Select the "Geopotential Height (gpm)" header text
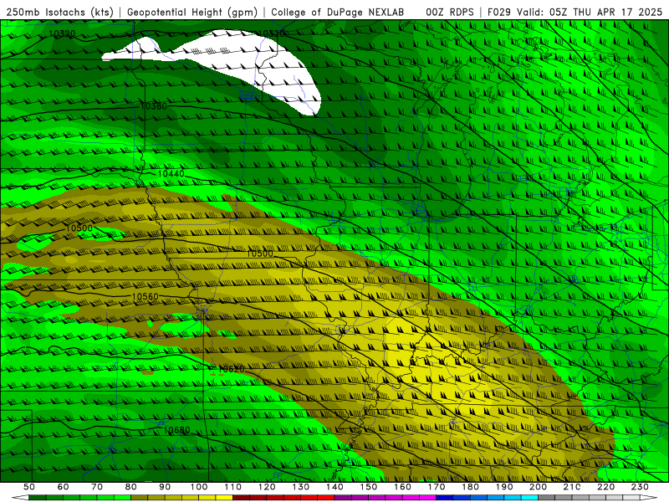Viewport: 669px width, 502px height. [x=192, y=12]
